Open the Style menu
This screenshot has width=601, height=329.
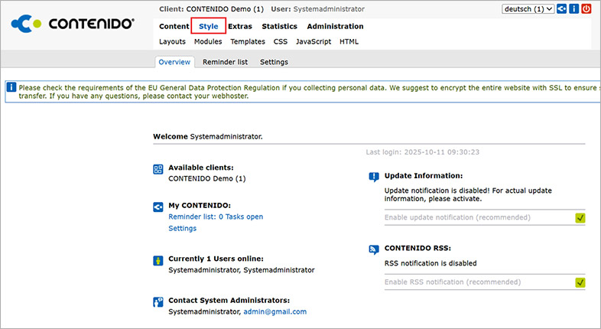(x=209, y=26)
